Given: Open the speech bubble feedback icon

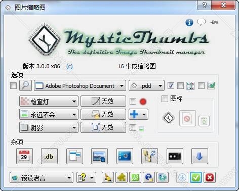Looking at the screenshot, I should pos(202,22).
